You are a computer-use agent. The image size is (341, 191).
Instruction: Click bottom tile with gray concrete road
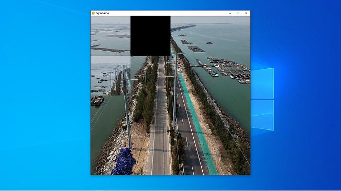(150, 155)
